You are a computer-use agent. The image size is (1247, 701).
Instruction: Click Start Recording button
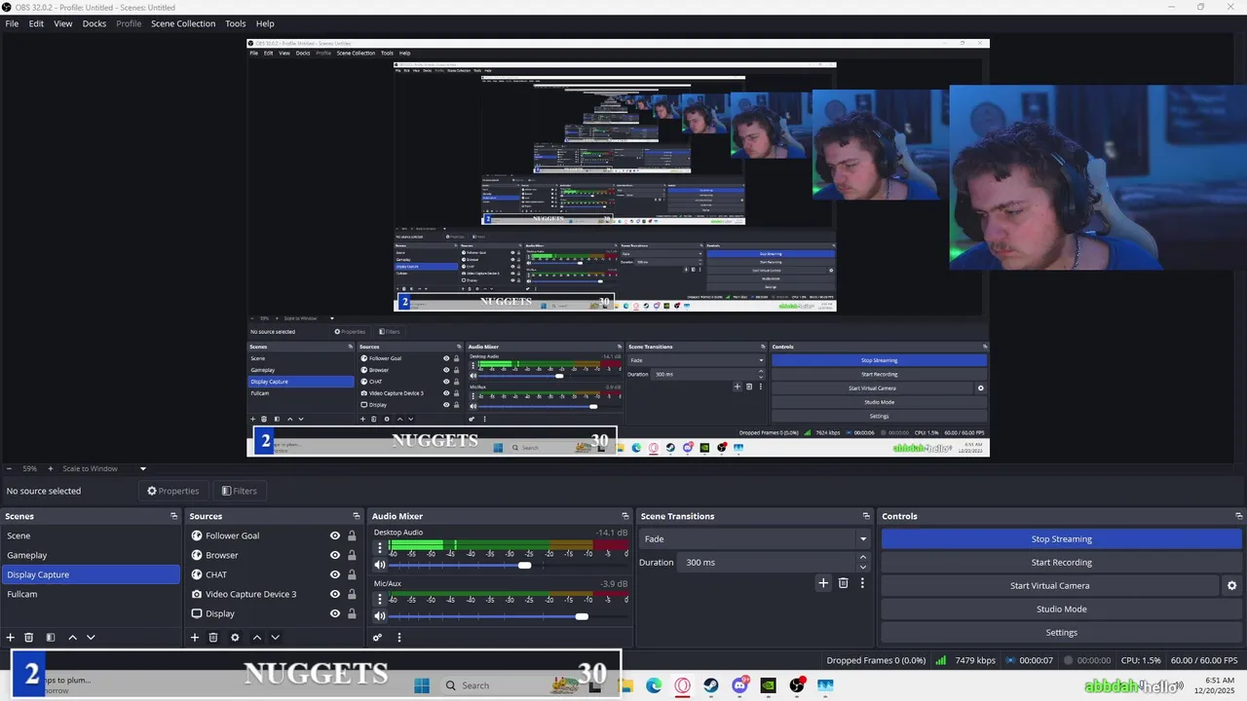pos(1061,562)
